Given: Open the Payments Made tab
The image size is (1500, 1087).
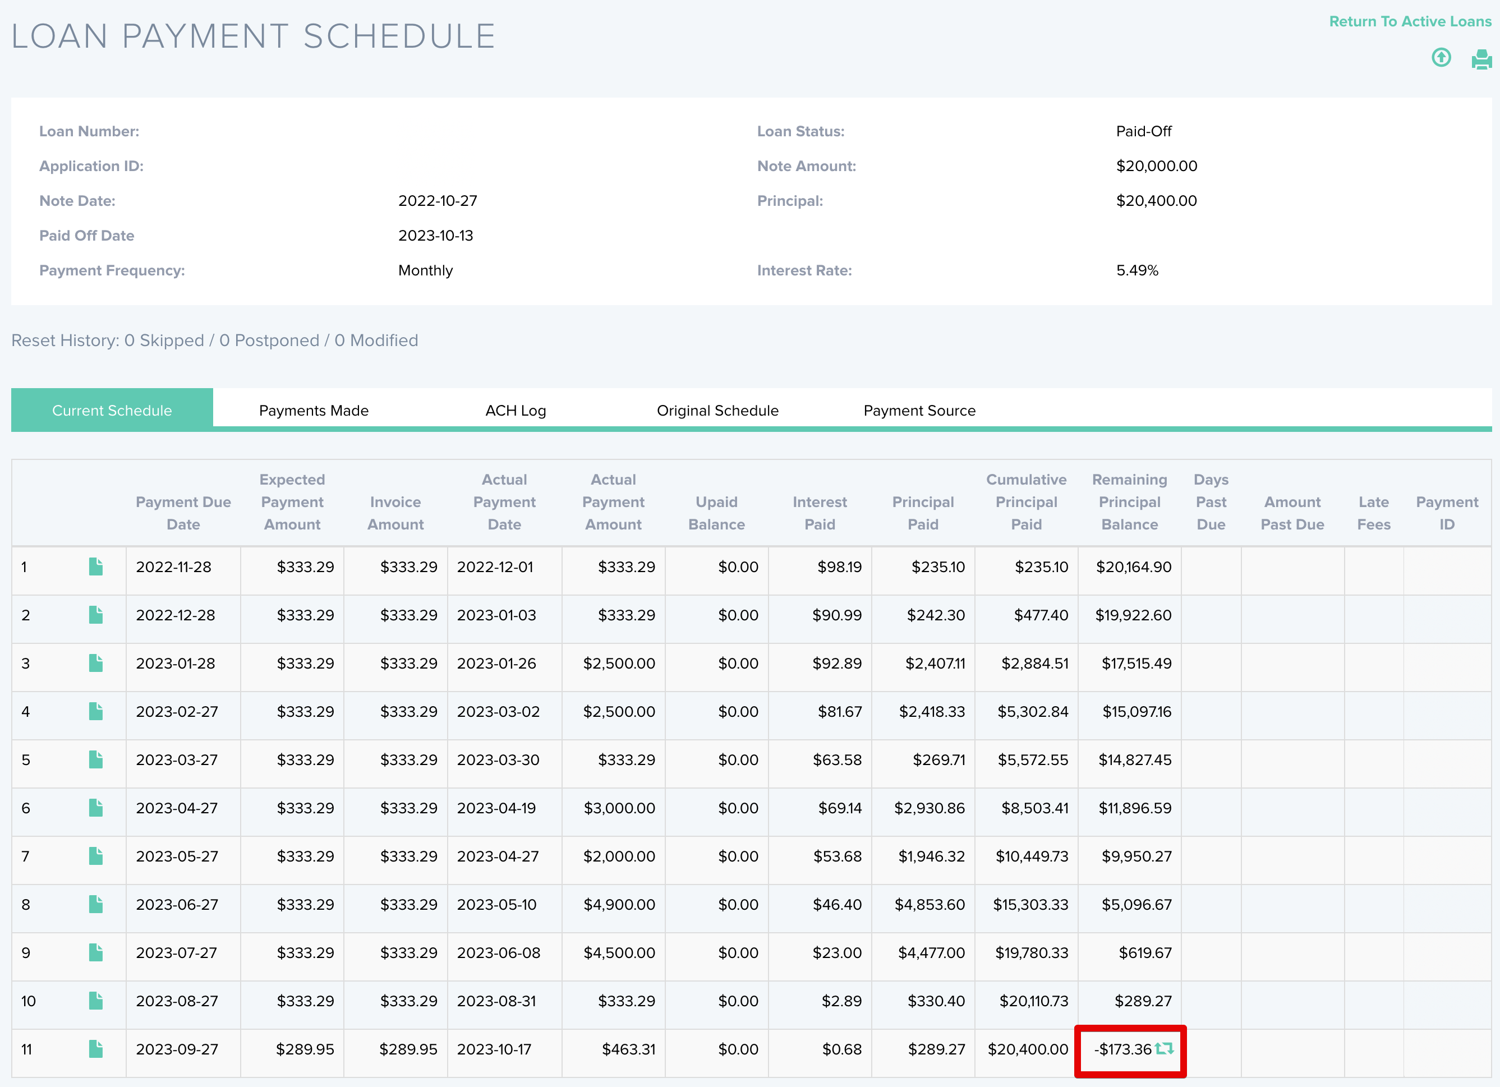Looking at the screenshot, I should 314,411.
